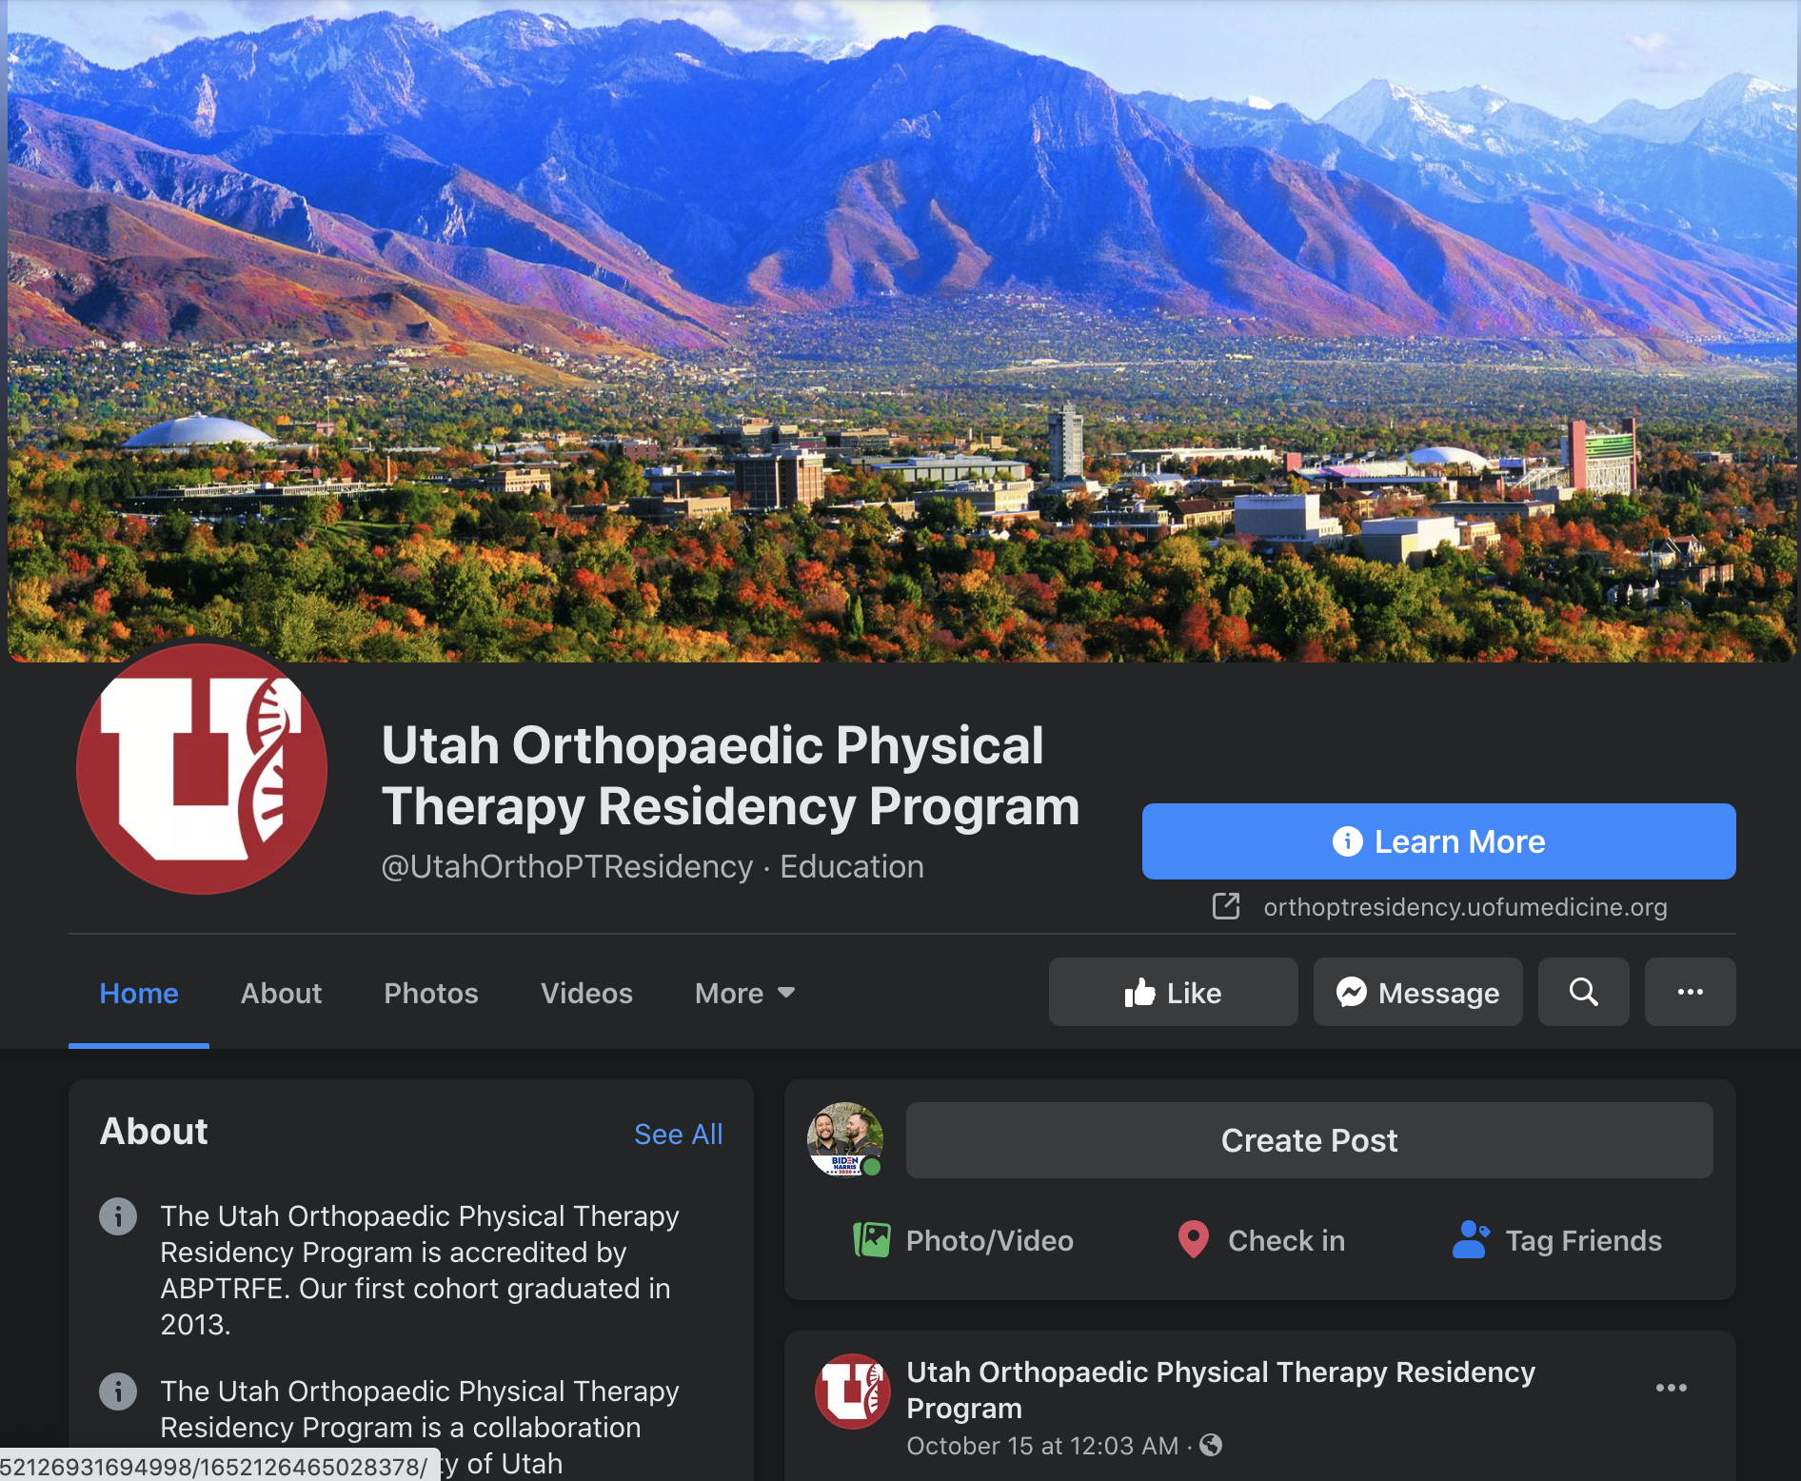Select the Photo/Video post option
Viewport: 1801px width, 1481px height.
pyautogui.click(x=963, y=1240)
